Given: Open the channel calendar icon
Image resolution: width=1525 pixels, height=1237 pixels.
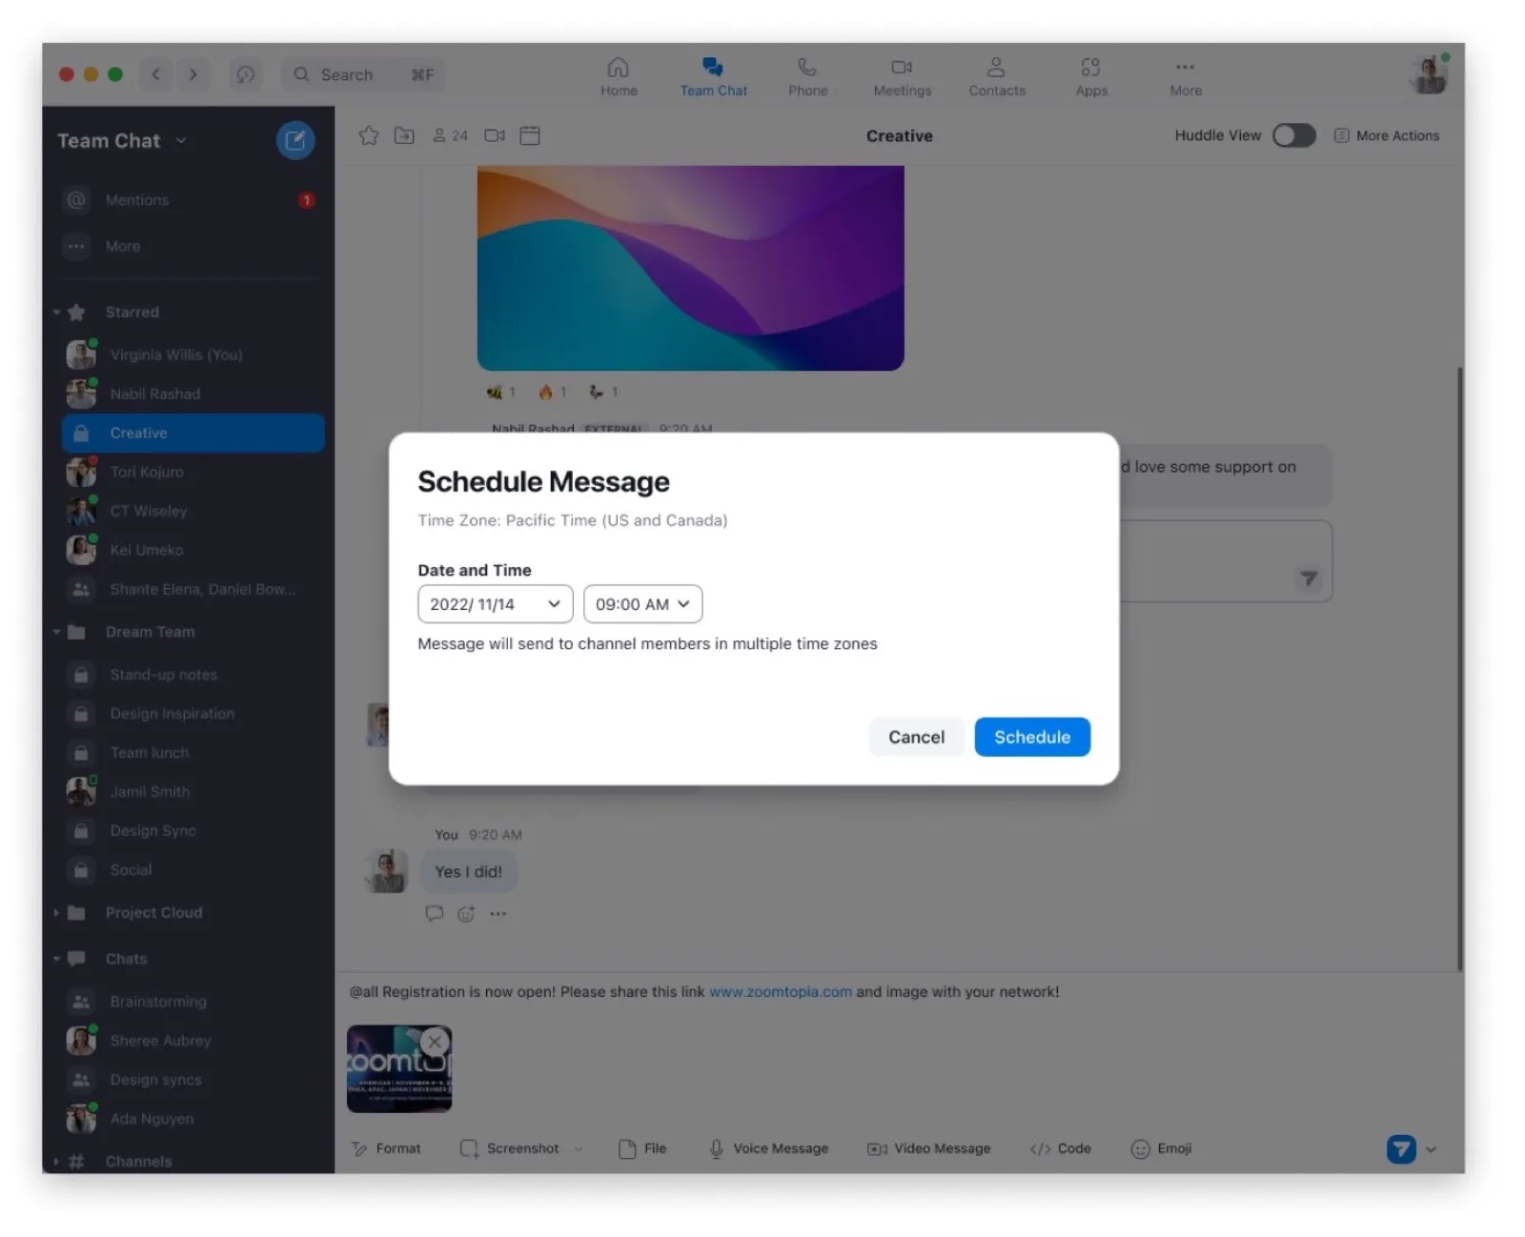Looking at the screenshot, I should click(530, 135).
